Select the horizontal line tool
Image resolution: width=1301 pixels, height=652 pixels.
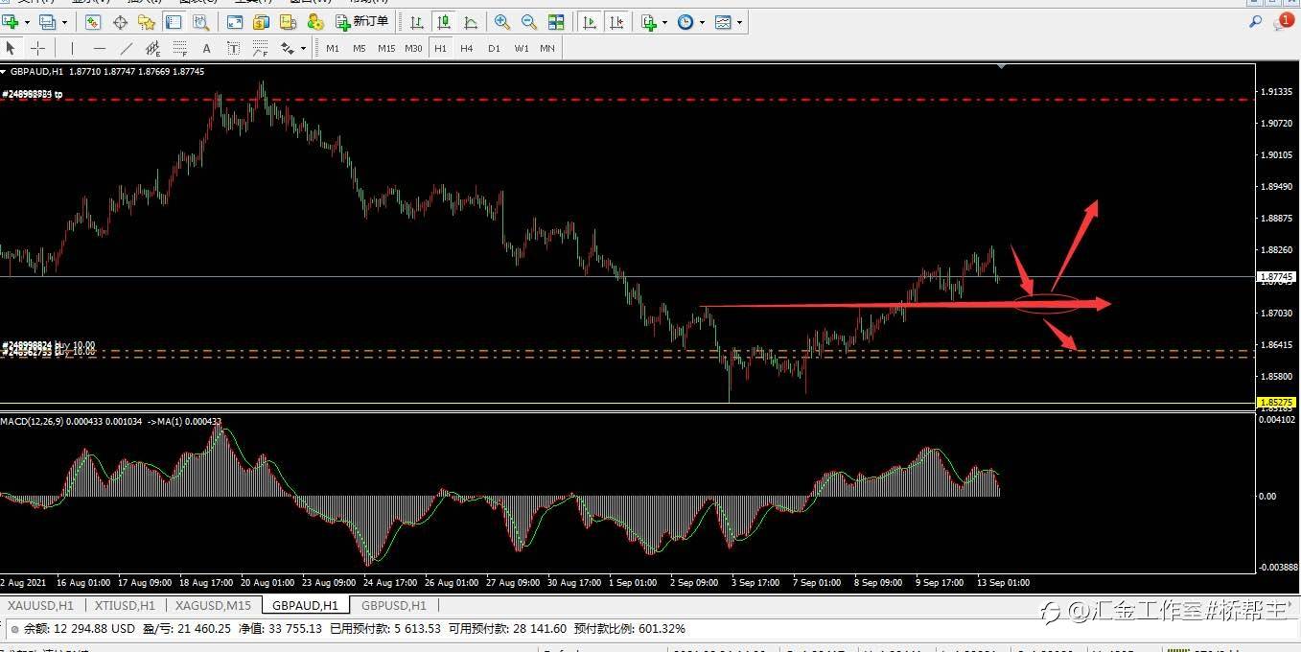pyautogui.click(x=100, y=48)
